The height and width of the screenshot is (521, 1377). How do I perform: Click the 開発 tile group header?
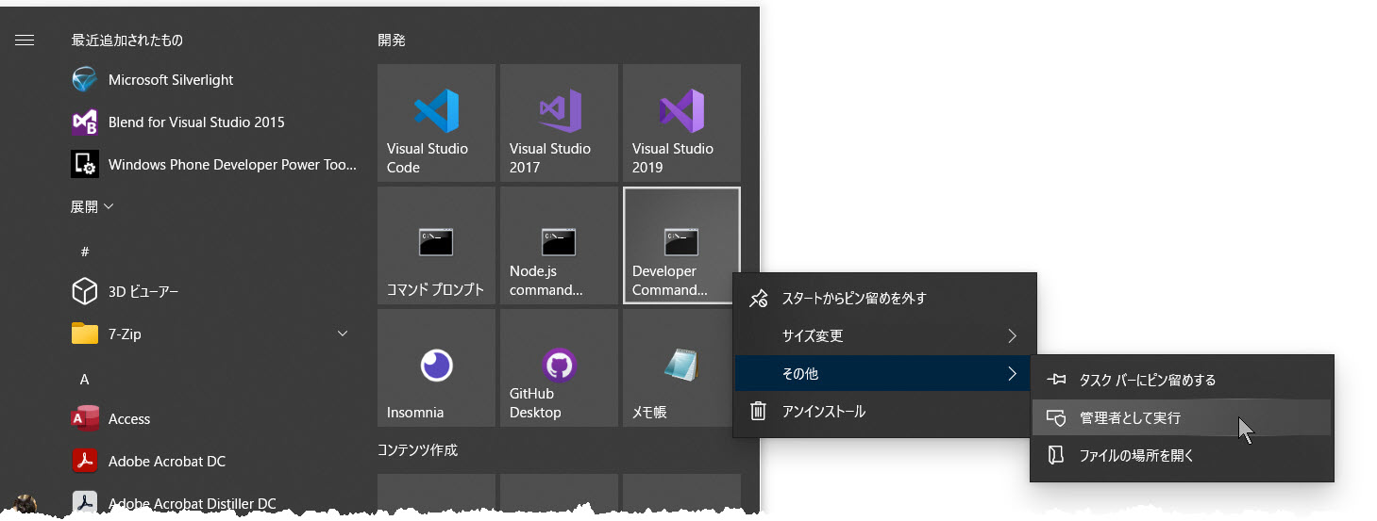[x=392, y=41]
